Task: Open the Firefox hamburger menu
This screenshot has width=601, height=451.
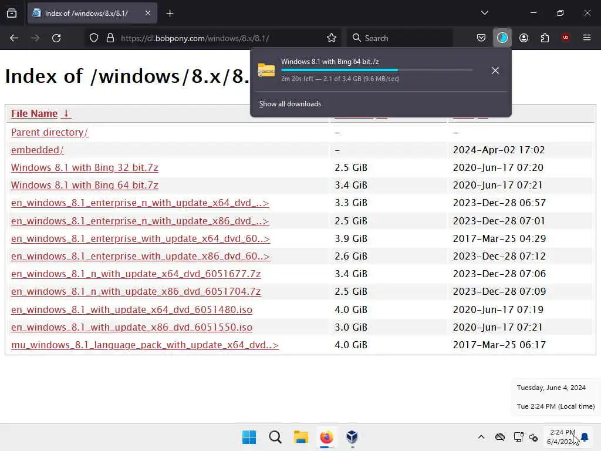Action: pyautogui.click(x=586, y=38)
